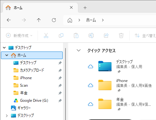Select カメラアップロード folder in navigation pane

pyautogui.click(x=32, y=70)
